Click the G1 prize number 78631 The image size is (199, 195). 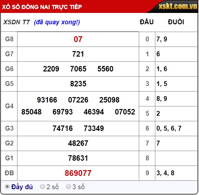tap(78, 158)
